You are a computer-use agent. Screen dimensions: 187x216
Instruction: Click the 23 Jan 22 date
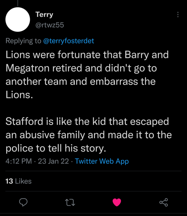point(53,161)
